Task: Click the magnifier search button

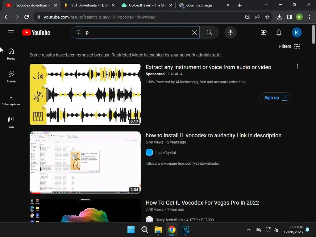Action: (210, 32)
